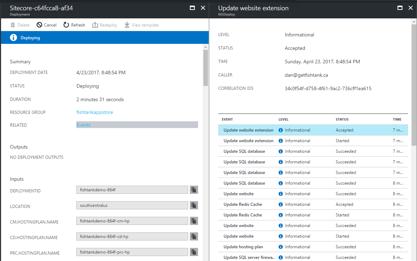Sort by the TIME column header
417x261 pixels.
pyautogui.click(x=397, y=119)
